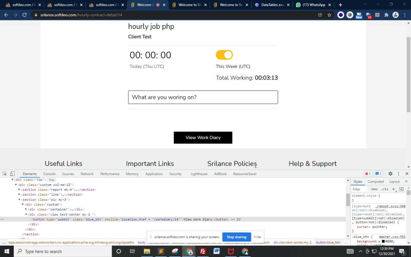The height and width of the screenshot is (257, 411).
Task: Open Sublime Text from the taskbar
Action: (x=161, y=251)
